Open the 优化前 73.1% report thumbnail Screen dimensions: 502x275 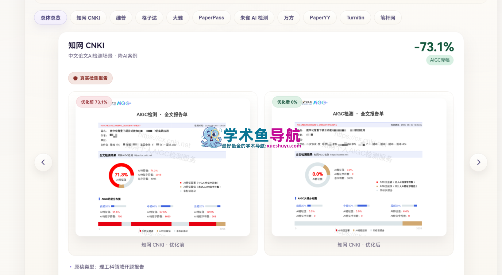click(x=163, y=167)
